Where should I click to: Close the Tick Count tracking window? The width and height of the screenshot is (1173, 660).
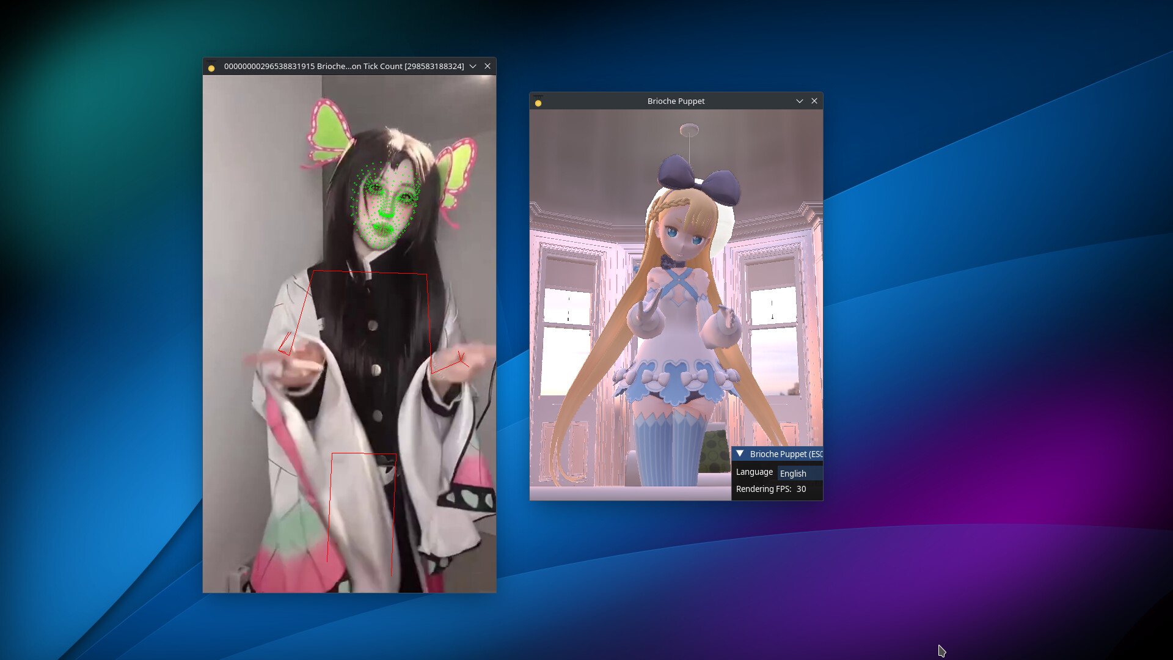(x=488, y=66)
